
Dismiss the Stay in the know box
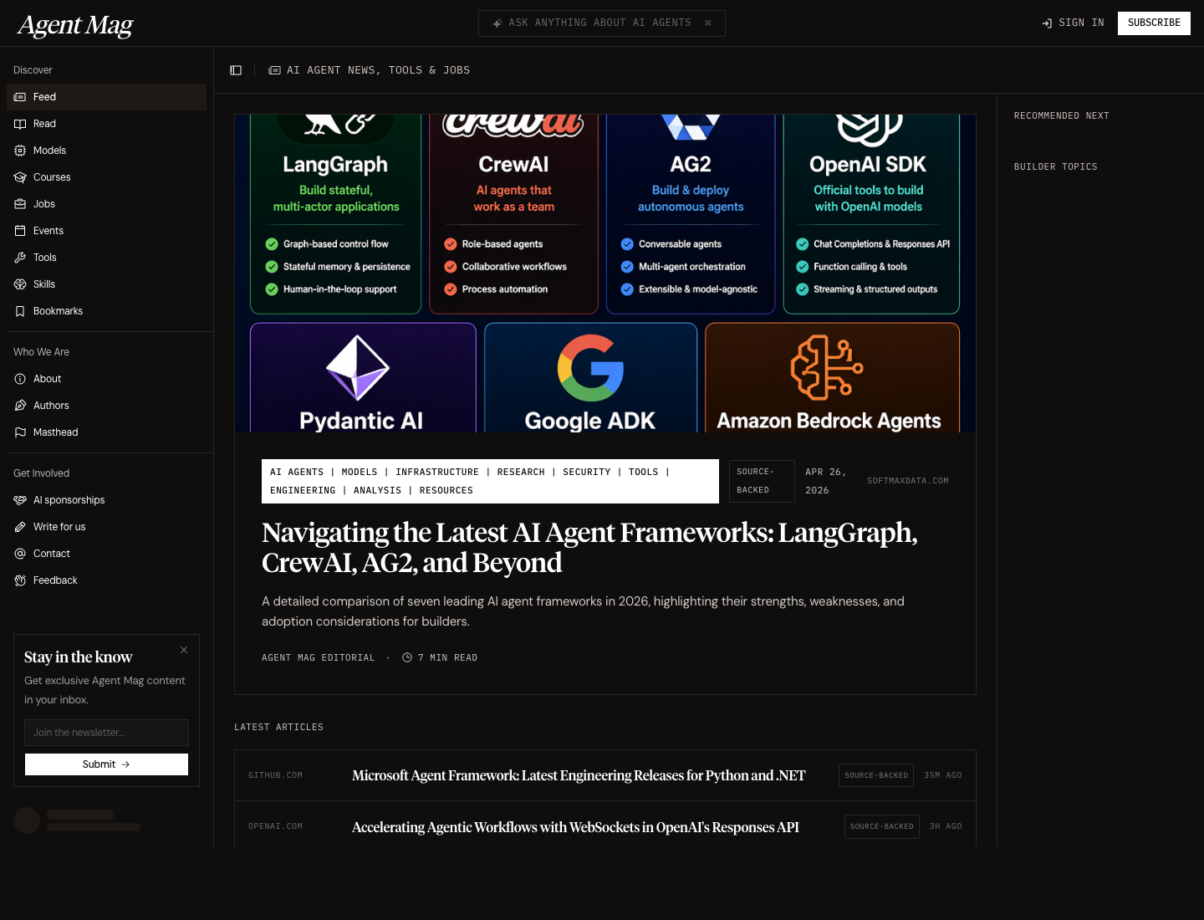pos(184,650)
